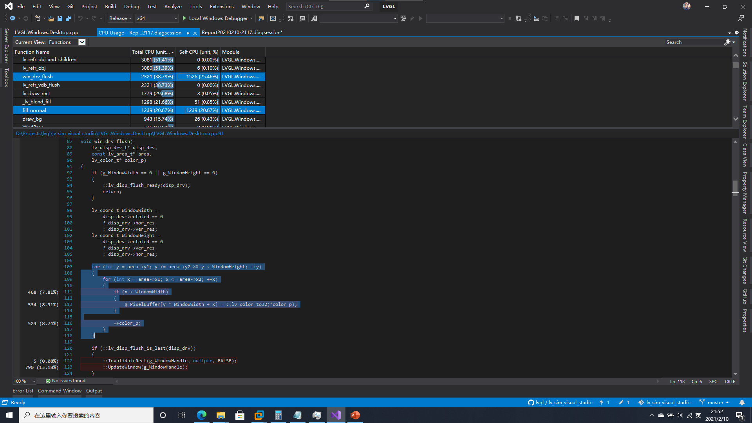The height and width of the screenshot is (423, 752).
Task: Open the Current View Functions dropdown
Action: [82, 42]
